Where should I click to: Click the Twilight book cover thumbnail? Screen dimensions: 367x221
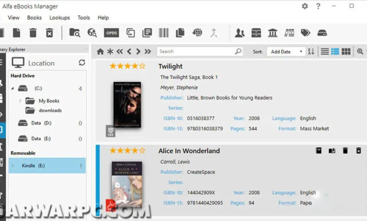click(x=127, y=104)
